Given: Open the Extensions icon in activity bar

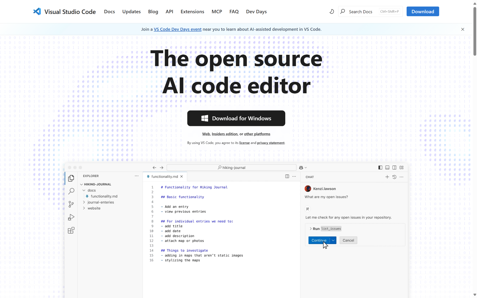Looking at the screenshot, I should (71, 230).
